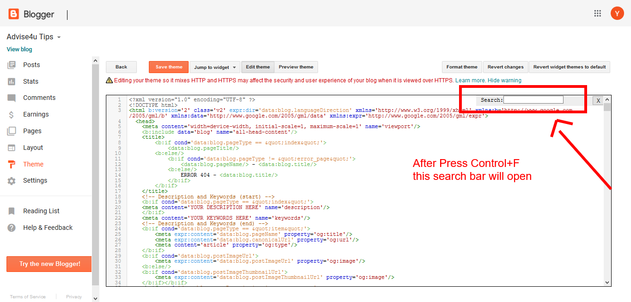Screen dimensions: 631x302
Task: Click the Revert changes button
Action: [x=506, y=67]
